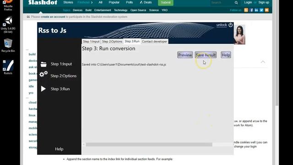Click the unlock link in Rss to Js
The image size is (293, 165).
222,25
